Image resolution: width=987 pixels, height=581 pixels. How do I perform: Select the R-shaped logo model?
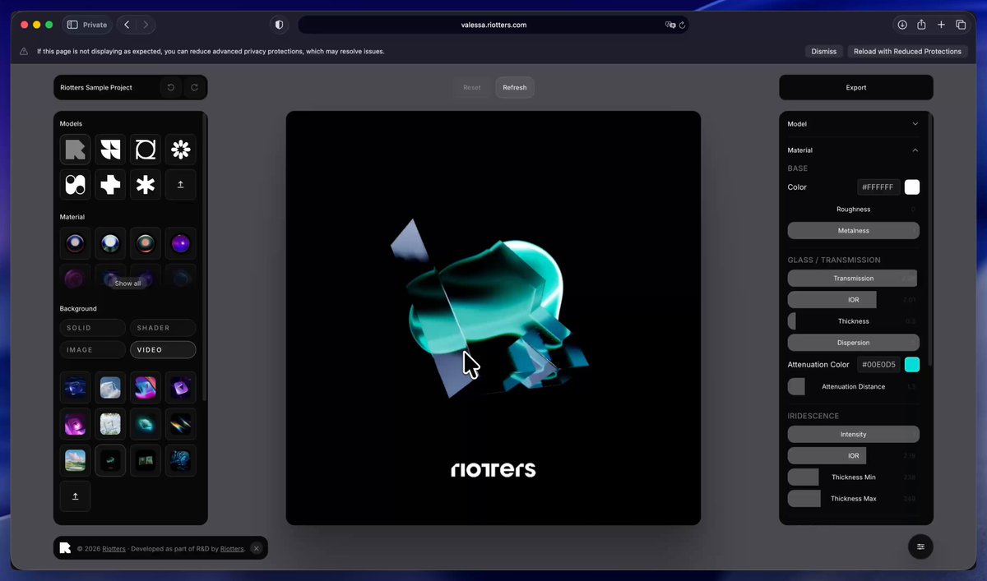coord(75,150)
